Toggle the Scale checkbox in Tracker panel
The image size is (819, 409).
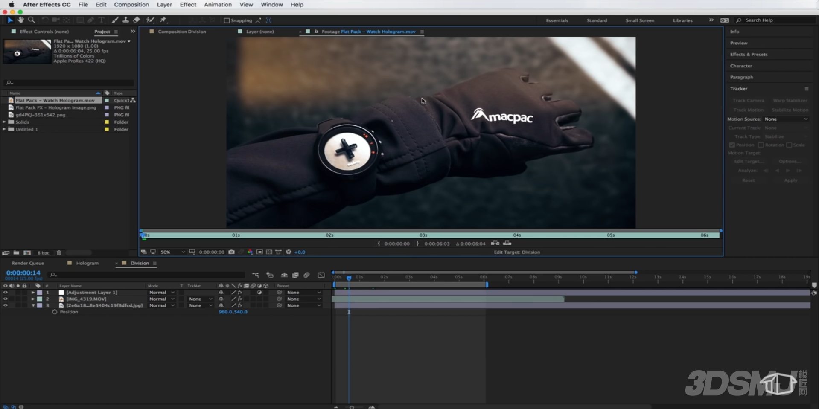pos(789,145)
